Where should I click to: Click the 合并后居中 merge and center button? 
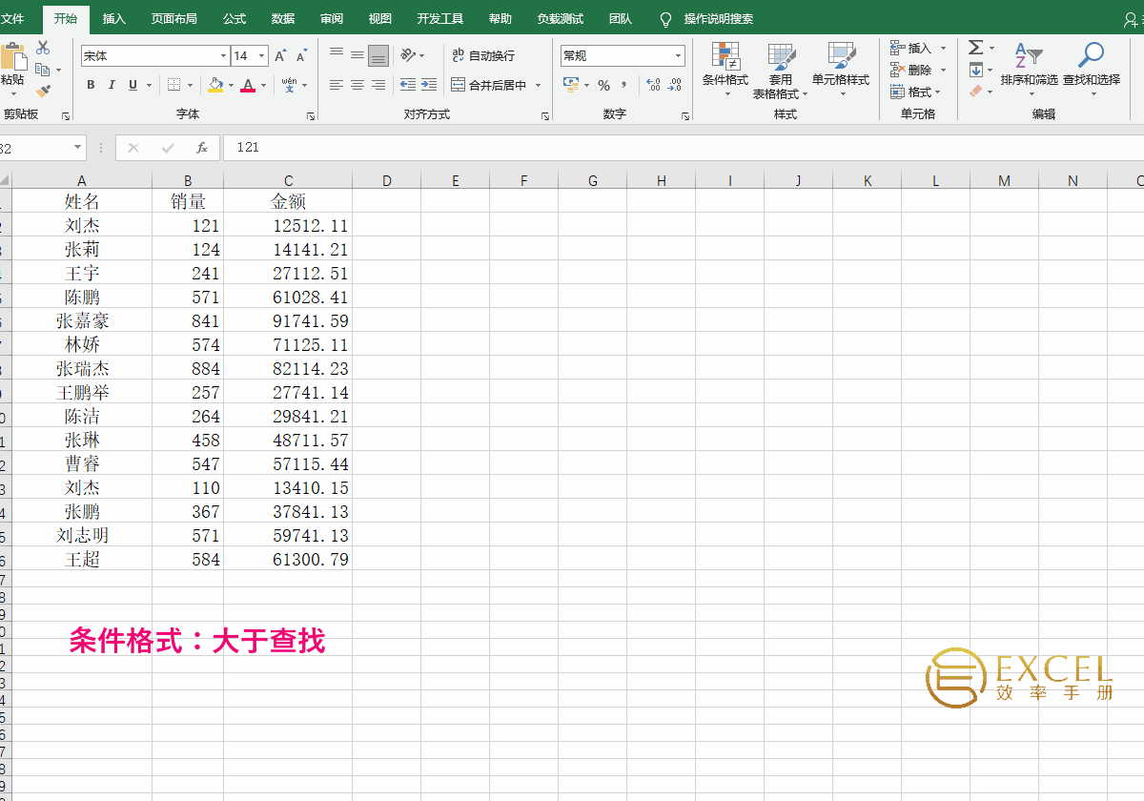[x=489, y=85]
